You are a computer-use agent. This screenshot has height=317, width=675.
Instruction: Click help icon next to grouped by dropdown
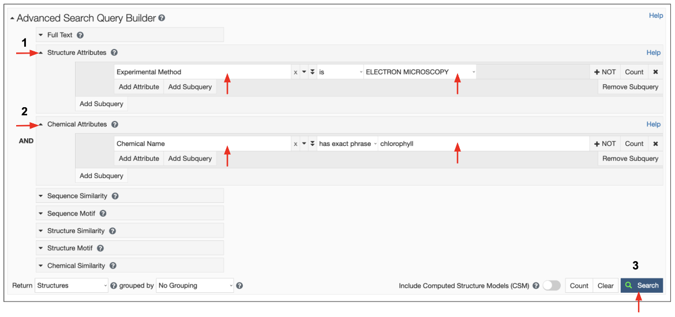[x=239, y=285]
